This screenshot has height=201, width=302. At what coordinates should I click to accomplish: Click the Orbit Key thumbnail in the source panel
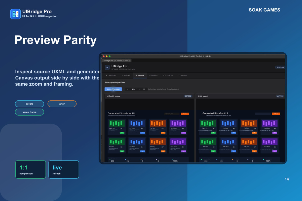158,142
